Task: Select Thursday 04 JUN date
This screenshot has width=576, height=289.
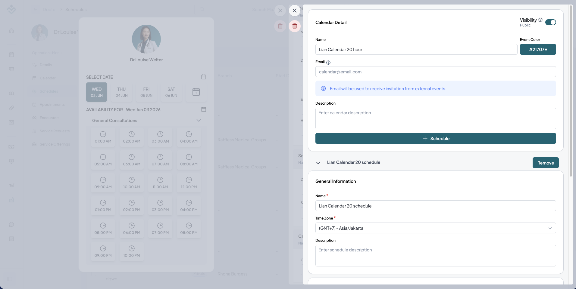Action: pos(121,92)
